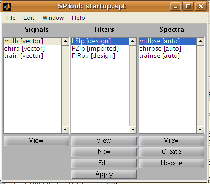Open the Edit menu

point(29,18)
